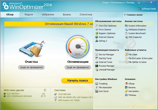Click the hard drives info icon

tap(45, 90)
